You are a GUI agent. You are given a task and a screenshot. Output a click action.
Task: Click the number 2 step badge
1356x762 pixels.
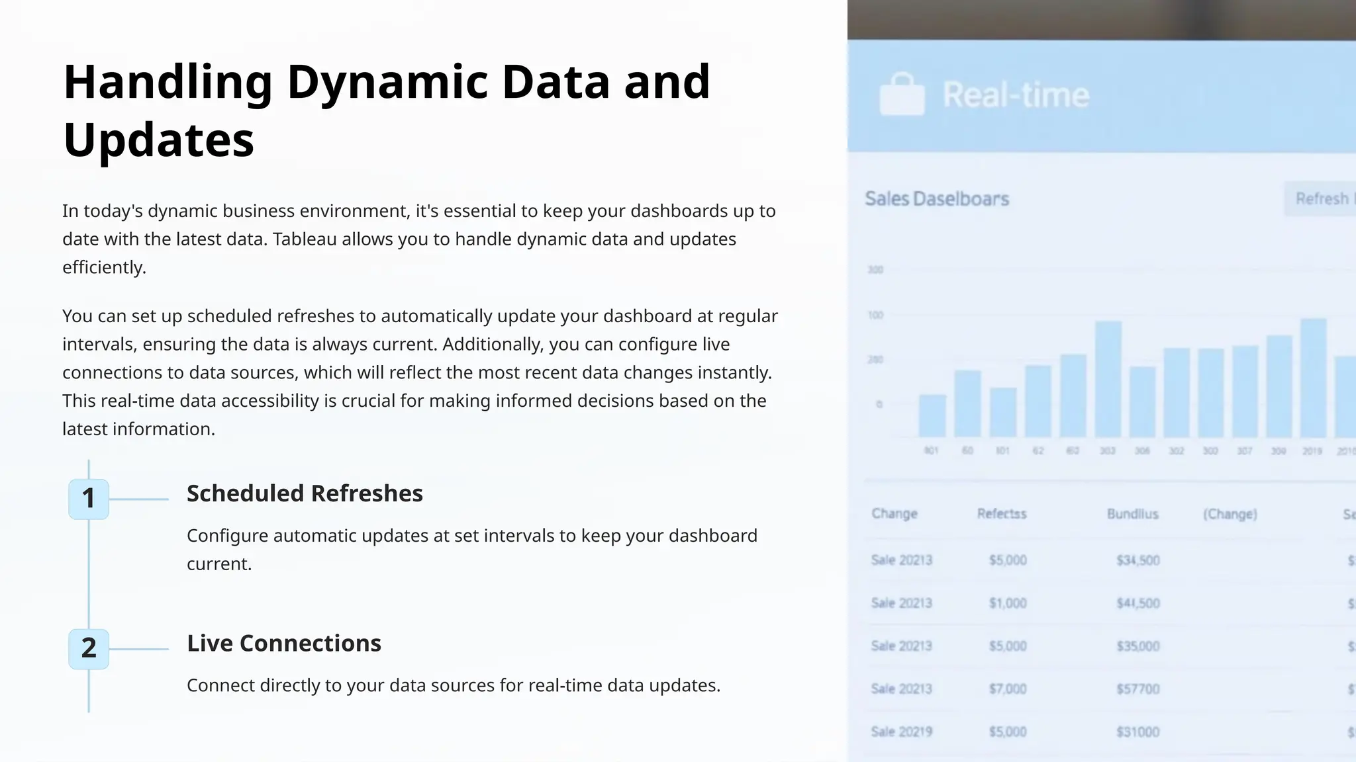[89, 648]
